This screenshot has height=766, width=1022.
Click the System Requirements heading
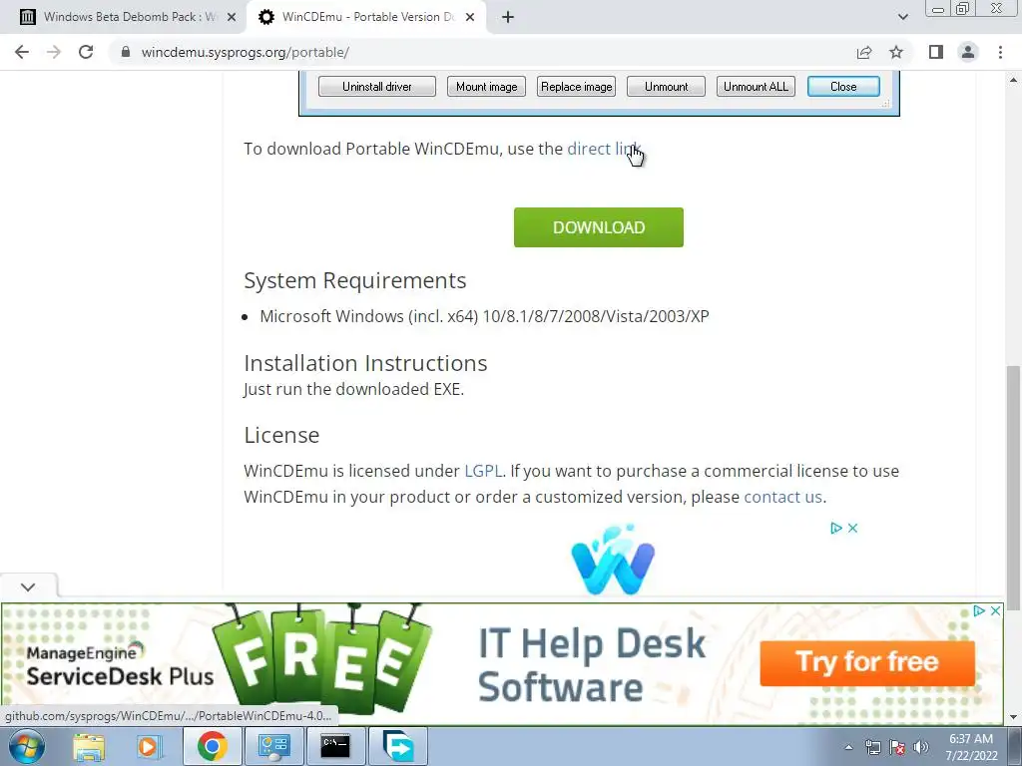pos(355,280)
